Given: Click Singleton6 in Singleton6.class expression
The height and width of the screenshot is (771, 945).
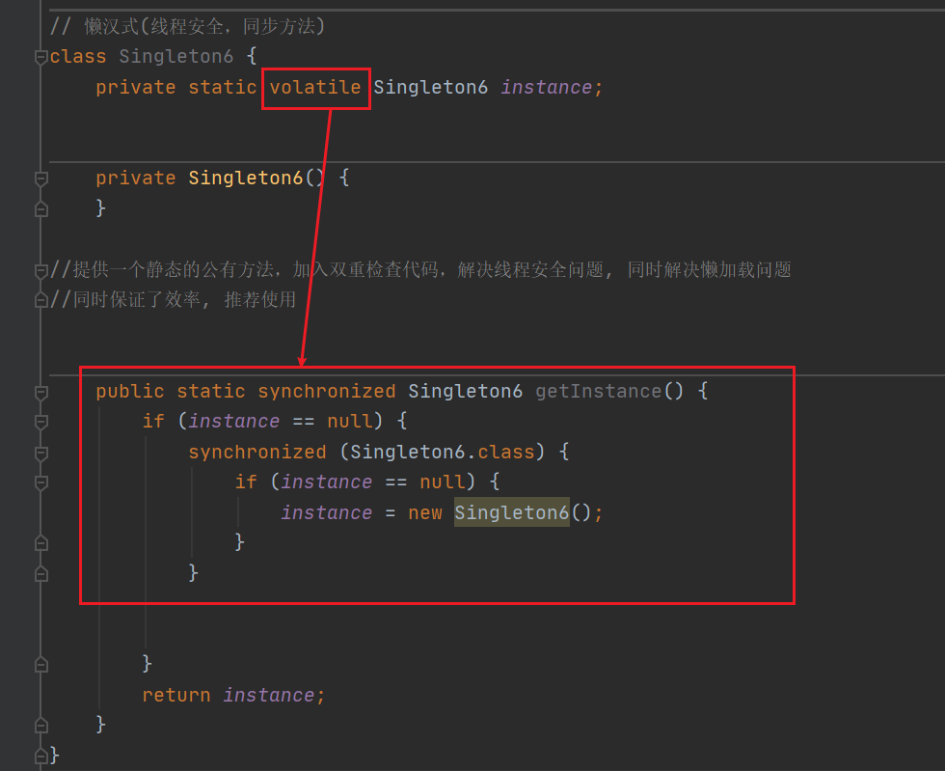Looking at the screenshot, I should (x=407, y=452).
